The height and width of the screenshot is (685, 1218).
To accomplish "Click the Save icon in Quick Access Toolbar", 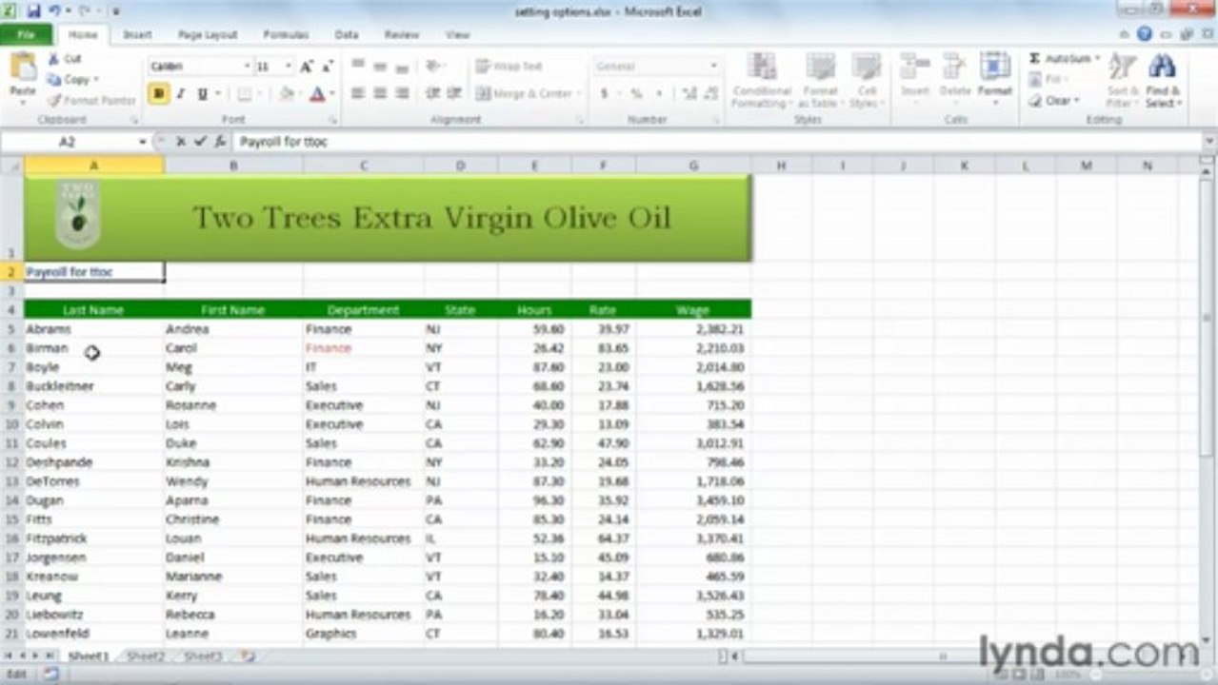I will 34,11.
